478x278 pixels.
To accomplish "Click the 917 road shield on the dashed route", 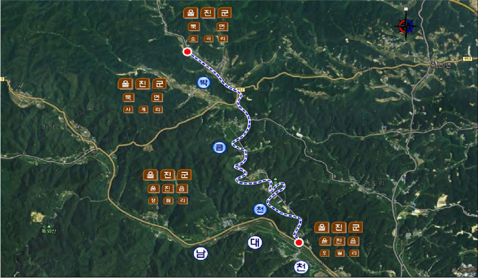I will coord(240,89).
